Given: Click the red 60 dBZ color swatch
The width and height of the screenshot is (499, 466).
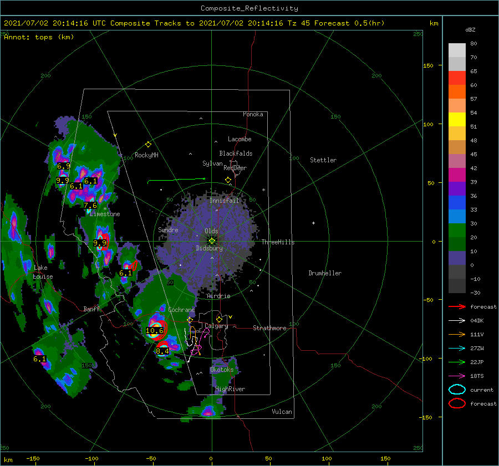Looking at the screenshot, I should (457, 78).
